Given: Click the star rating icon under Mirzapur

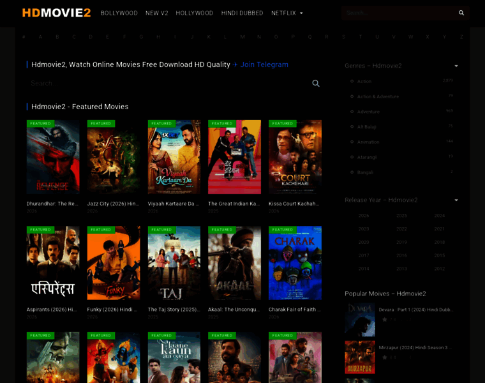Looking at the screenshot, I should point(385,357).
